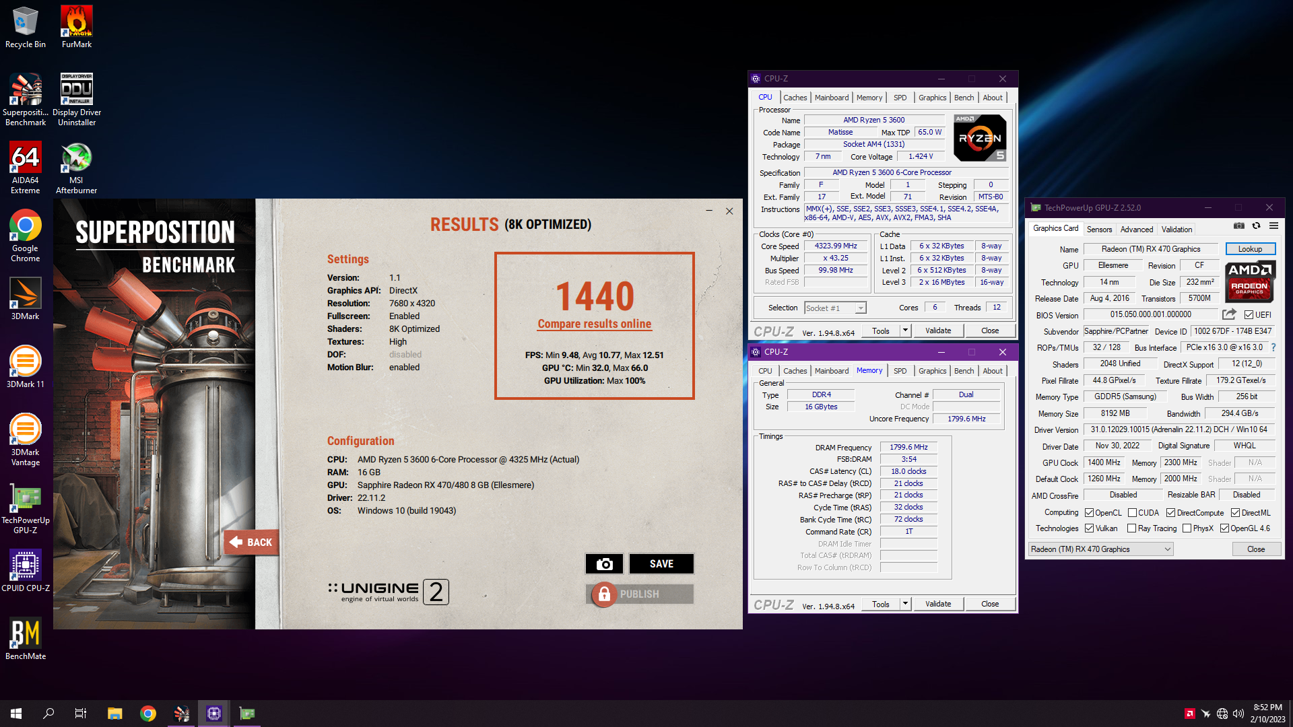
Task: Open the Advanced tab in GPU-Z
Action: 1136,230
